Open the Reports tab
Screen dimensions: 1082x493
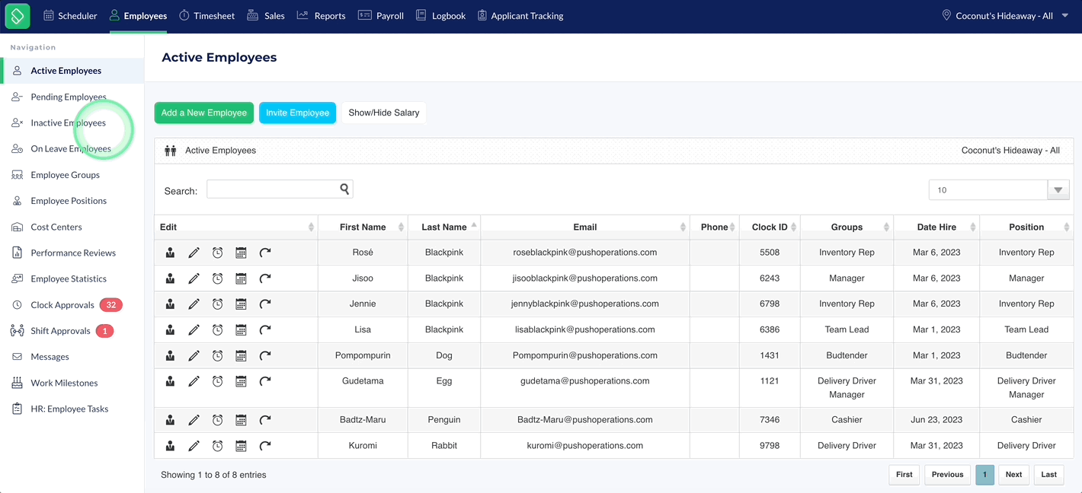tap(321, 15)
